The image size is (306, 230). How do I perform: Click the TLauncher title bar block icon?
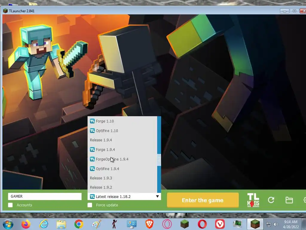click(5, 11)
